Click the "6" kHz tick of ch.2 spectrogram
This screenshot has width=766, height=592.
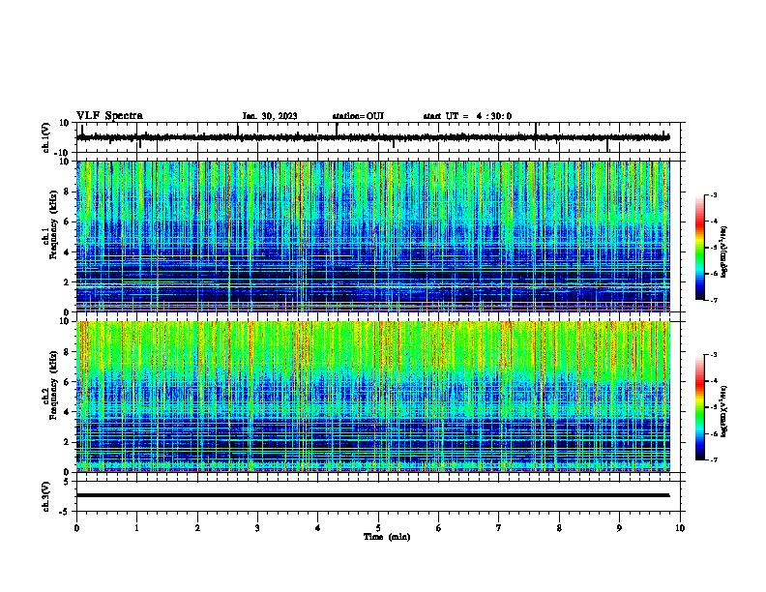coord(67,382)
